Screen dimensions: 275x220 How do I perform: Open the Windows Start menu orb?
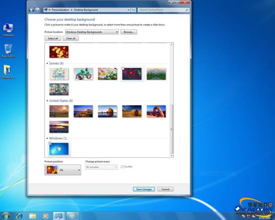pyautogui.click(x=5, y=216)
